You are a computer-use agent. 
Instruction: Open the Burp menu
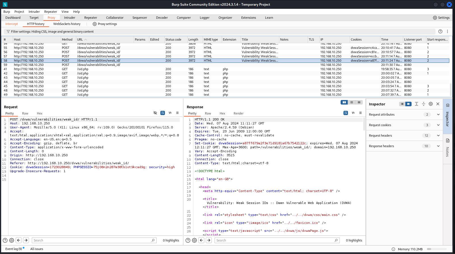[7, 12]
